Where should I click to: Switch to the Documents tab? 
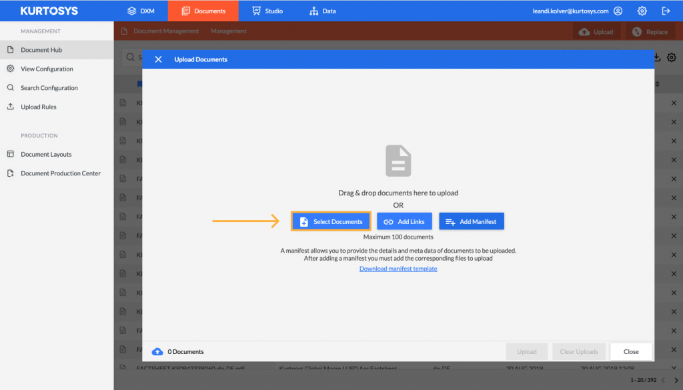[x=203, y=11]
